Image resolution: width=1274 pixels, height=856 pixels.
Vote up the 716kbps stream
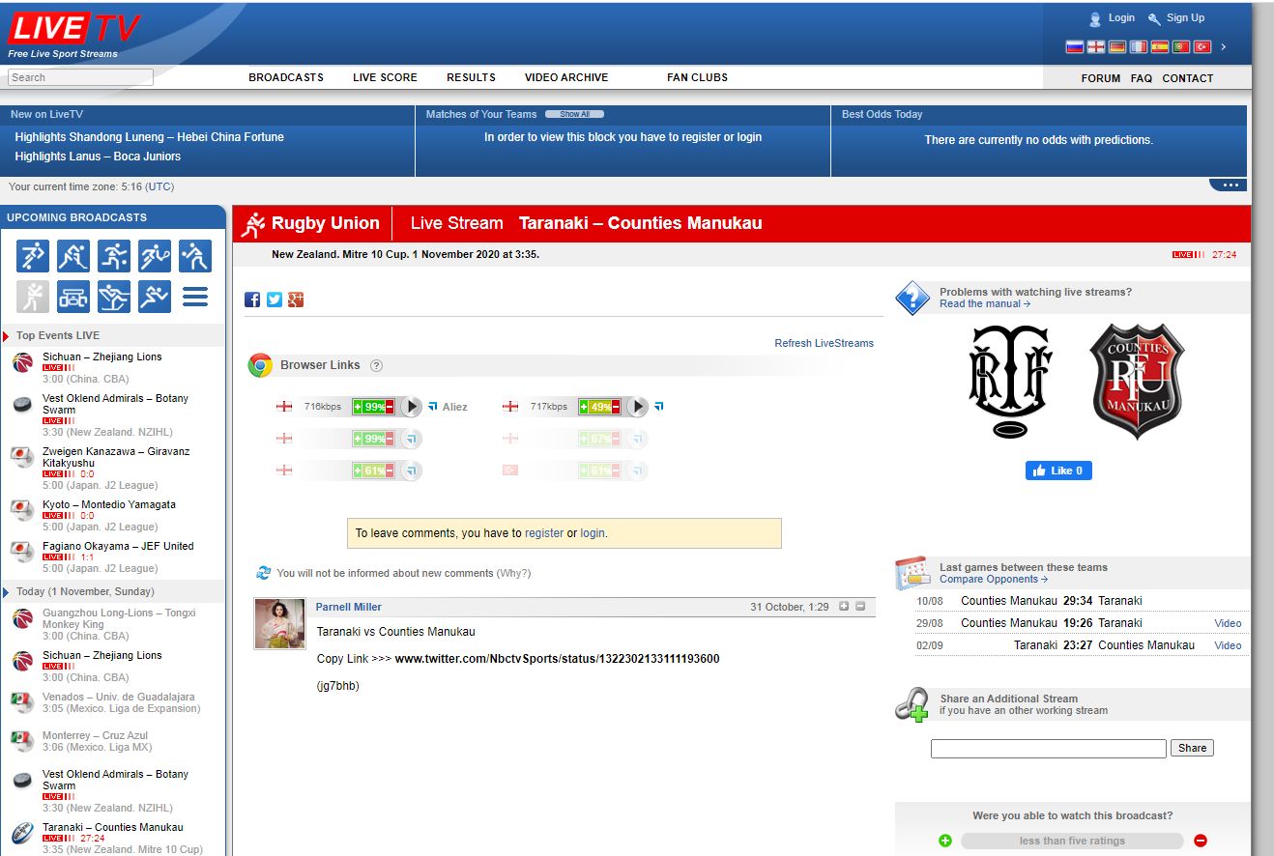point(358,407)
